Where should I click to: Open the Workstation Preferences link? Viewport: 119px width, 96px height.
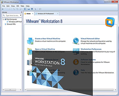point(91,49)
